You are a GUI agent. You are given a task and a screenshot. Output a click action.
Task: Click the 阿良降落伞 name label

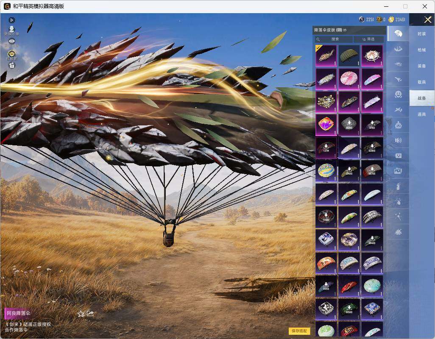[x=18, y=313]
